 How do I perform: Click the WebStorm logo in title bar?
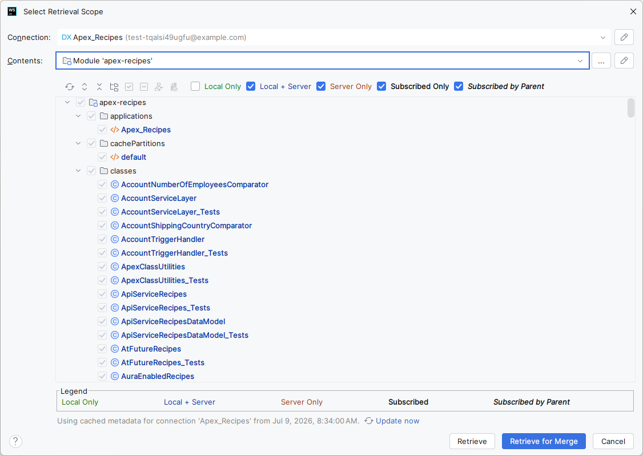click(x=13, y=11)
